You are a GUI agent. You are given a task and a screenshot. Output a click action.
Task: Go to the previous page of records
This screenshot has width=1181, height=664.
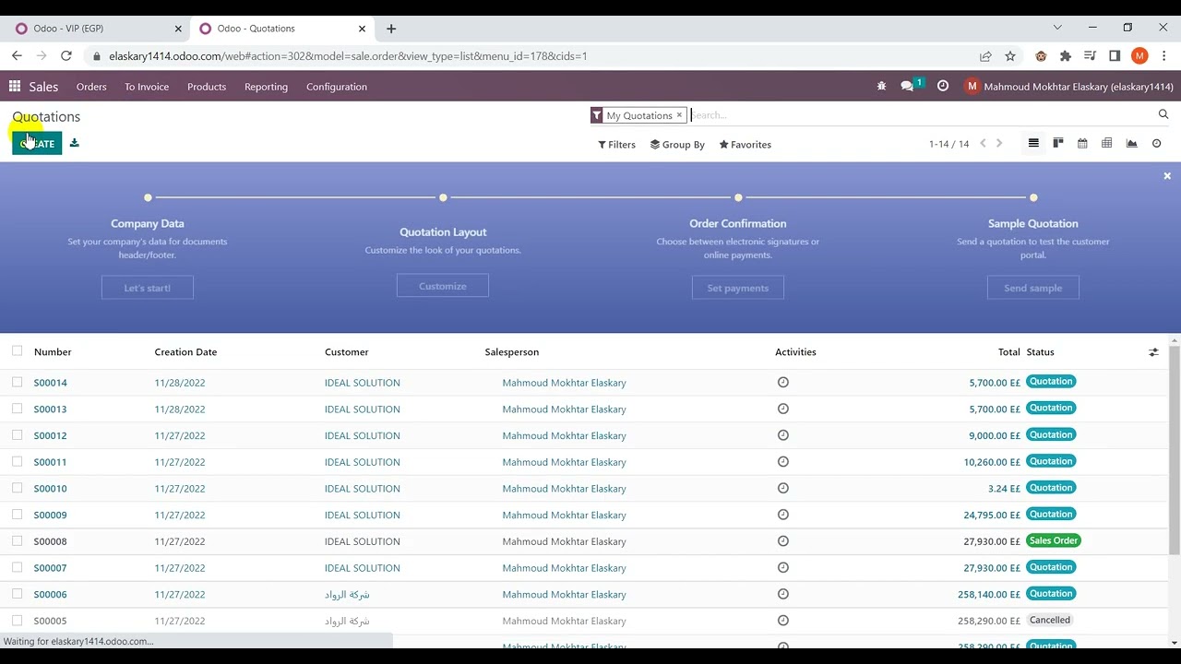983,144
